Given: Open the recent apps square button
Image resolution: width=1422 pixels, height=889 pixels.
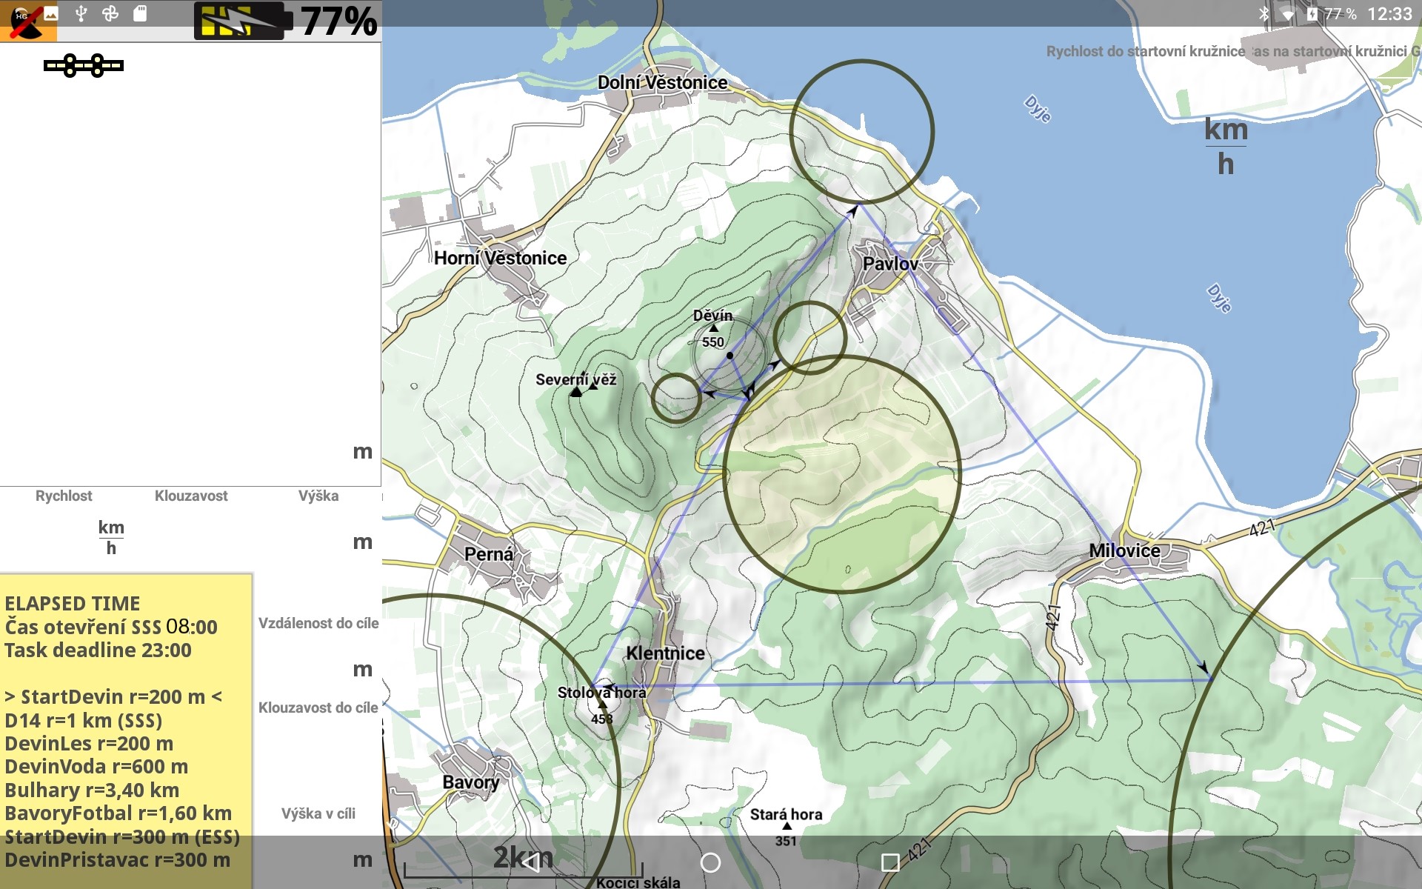Looking at the screenshot, I should pyautogui.click(x=890, y=862).
